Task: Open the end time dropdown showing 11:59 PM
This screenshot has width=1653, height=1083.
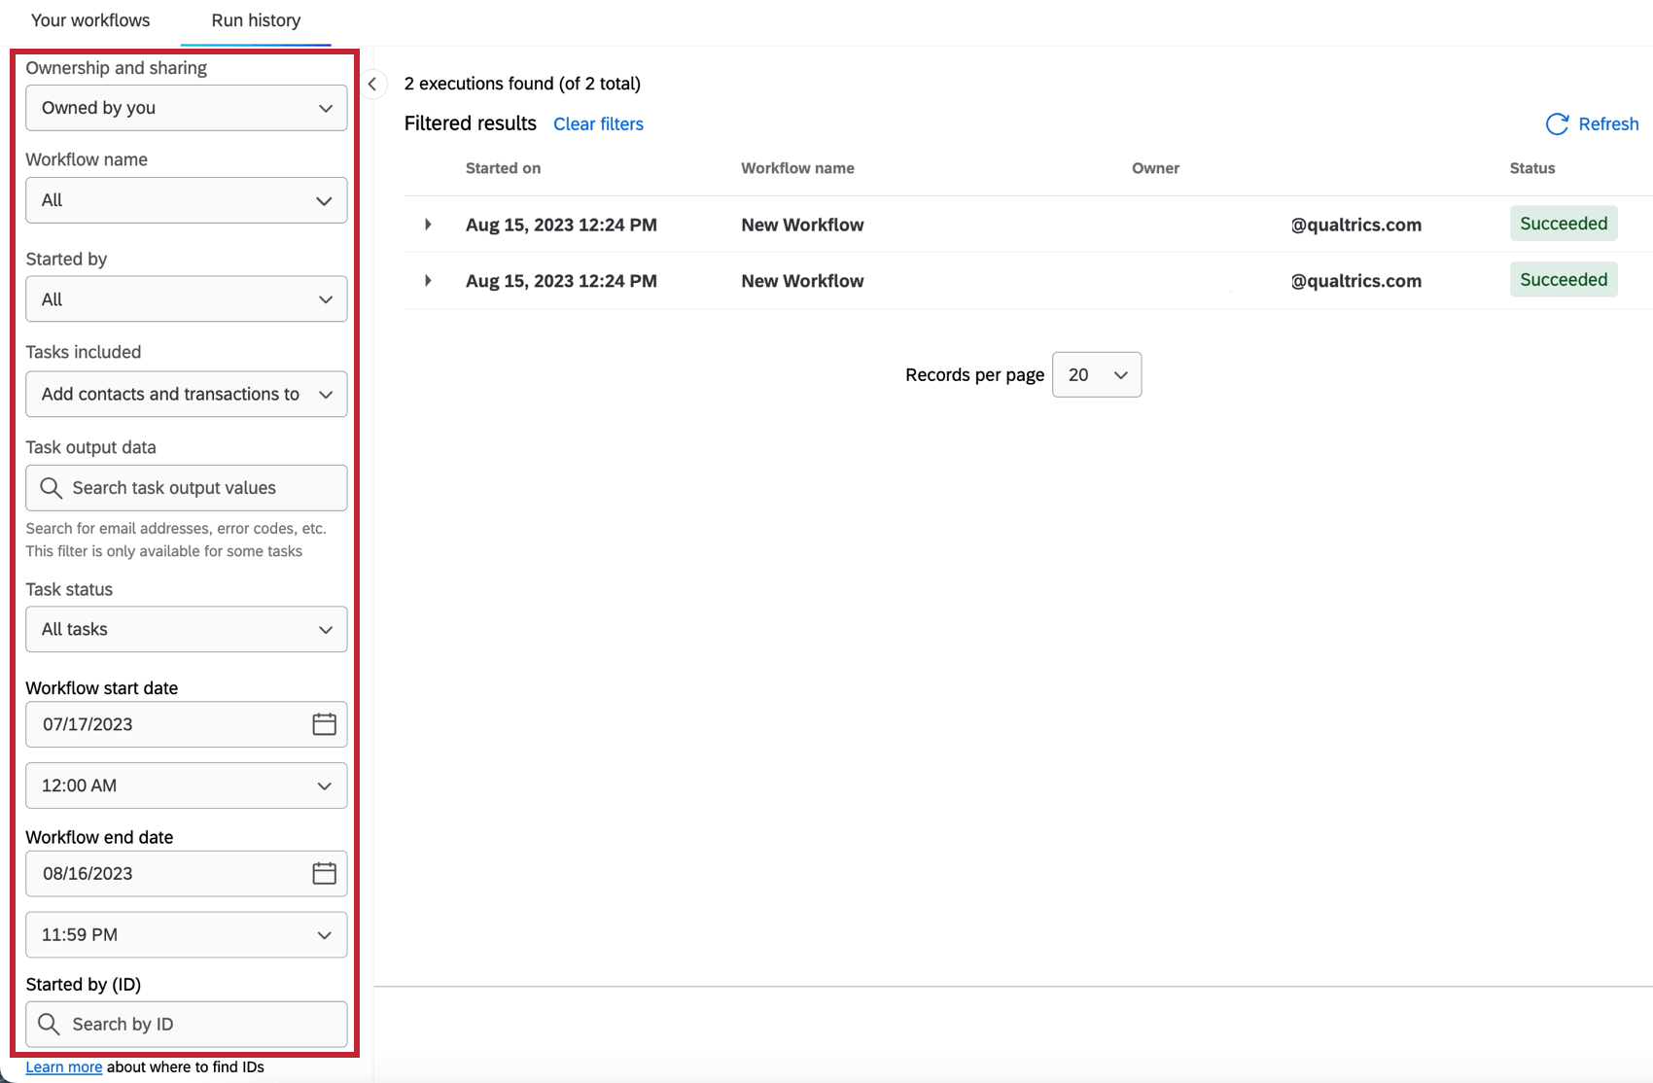Action: (x=186, y=934)
